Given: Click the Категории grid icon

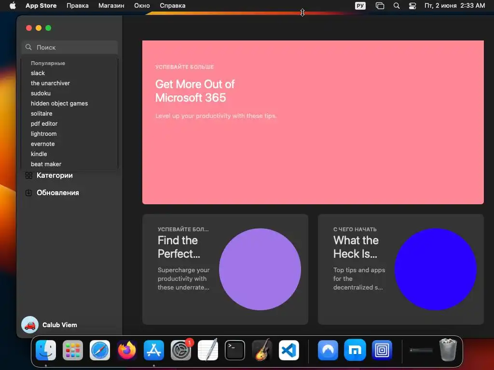Looking at the screenshot, I should pyautogui.click(x=28, y=175).
